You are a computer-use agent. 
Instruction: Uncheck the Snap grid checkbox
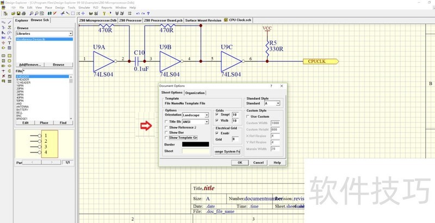pyautogui.click(x=217, y=115)
